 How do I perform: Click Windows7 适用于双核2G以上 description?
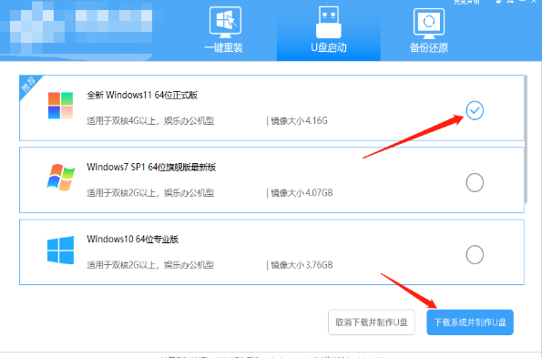coord(150,193)
